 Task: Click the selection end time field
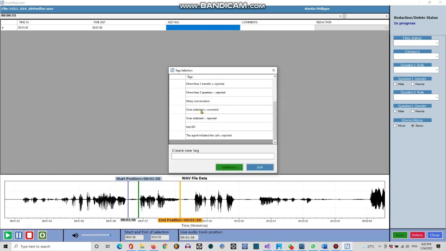(160, 237)
